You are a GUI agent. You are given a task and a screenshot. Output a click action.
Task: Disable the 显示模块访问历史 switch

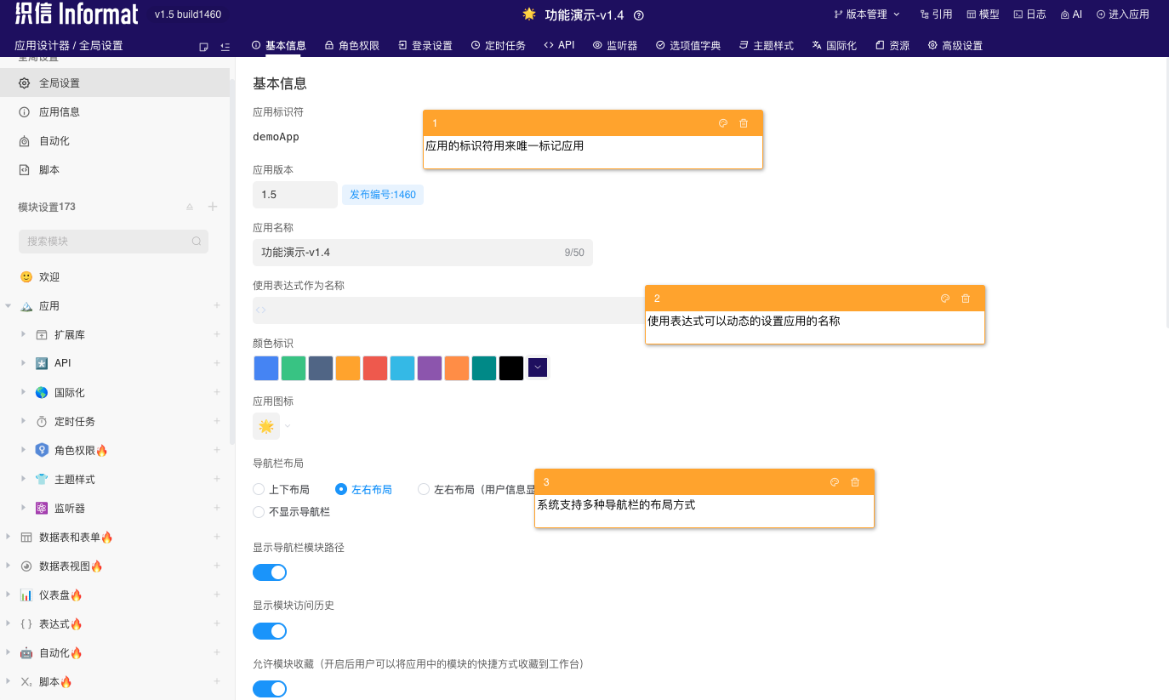click(270, 630)
